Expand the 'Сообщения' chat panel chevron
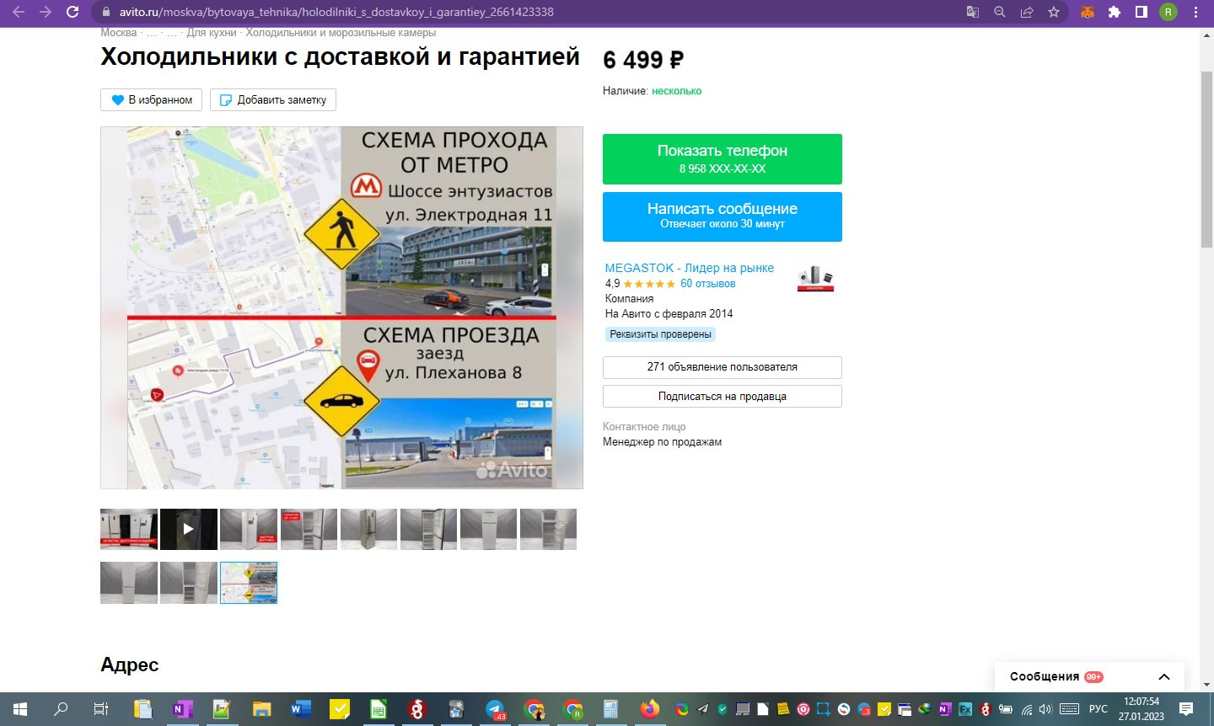Screen dimensions: 1214x726 [1164, 677]
